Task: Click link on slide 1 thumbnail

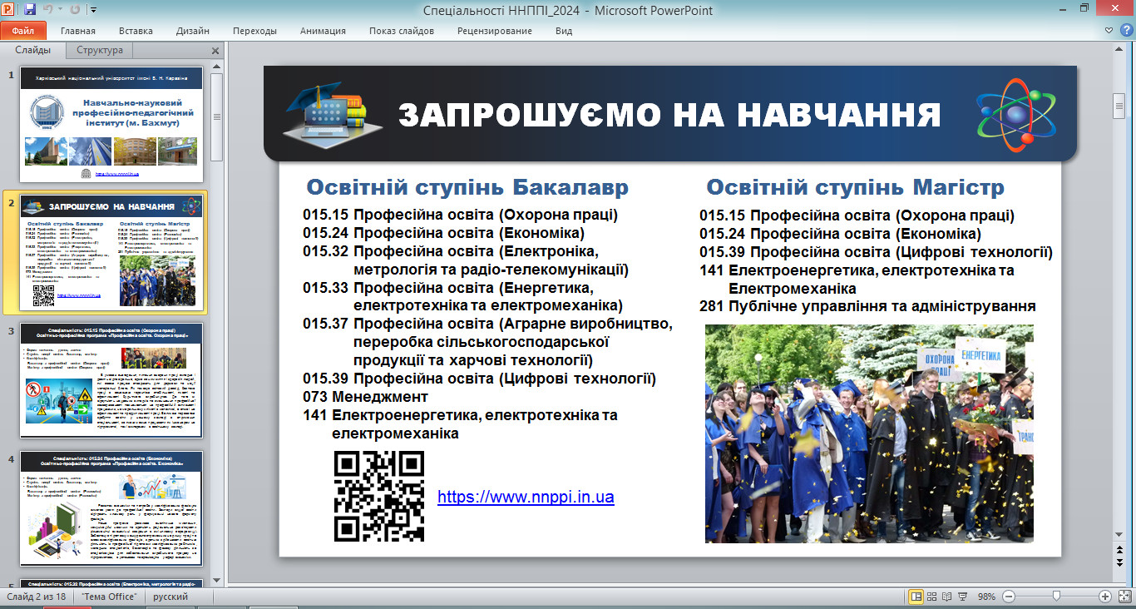Action: pyautogui.click(x=116, y=174)
